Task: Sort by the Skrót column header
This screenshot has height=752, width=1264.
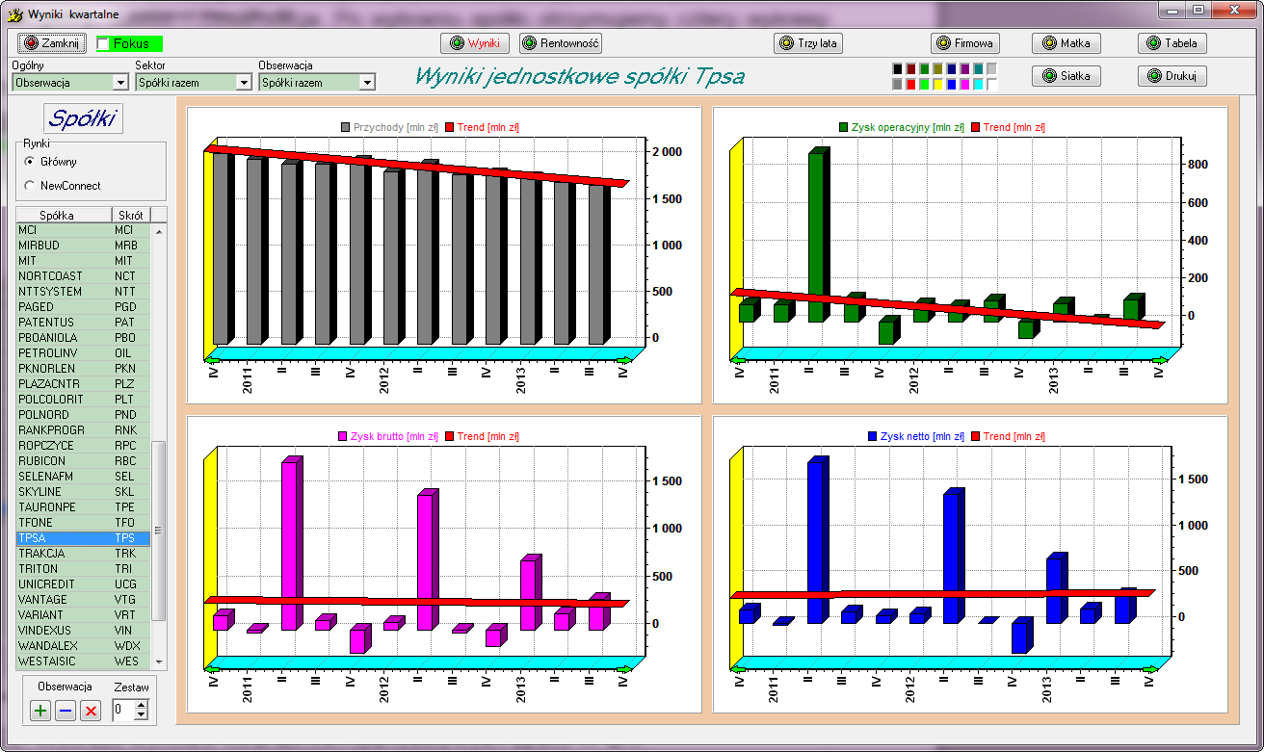Action: [x=131, y=215]
